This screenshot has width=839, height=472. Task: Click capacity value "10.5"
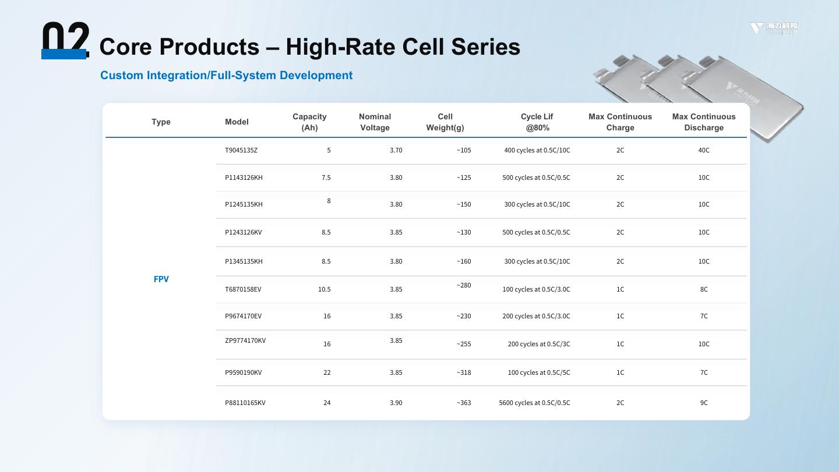[325, 289]
